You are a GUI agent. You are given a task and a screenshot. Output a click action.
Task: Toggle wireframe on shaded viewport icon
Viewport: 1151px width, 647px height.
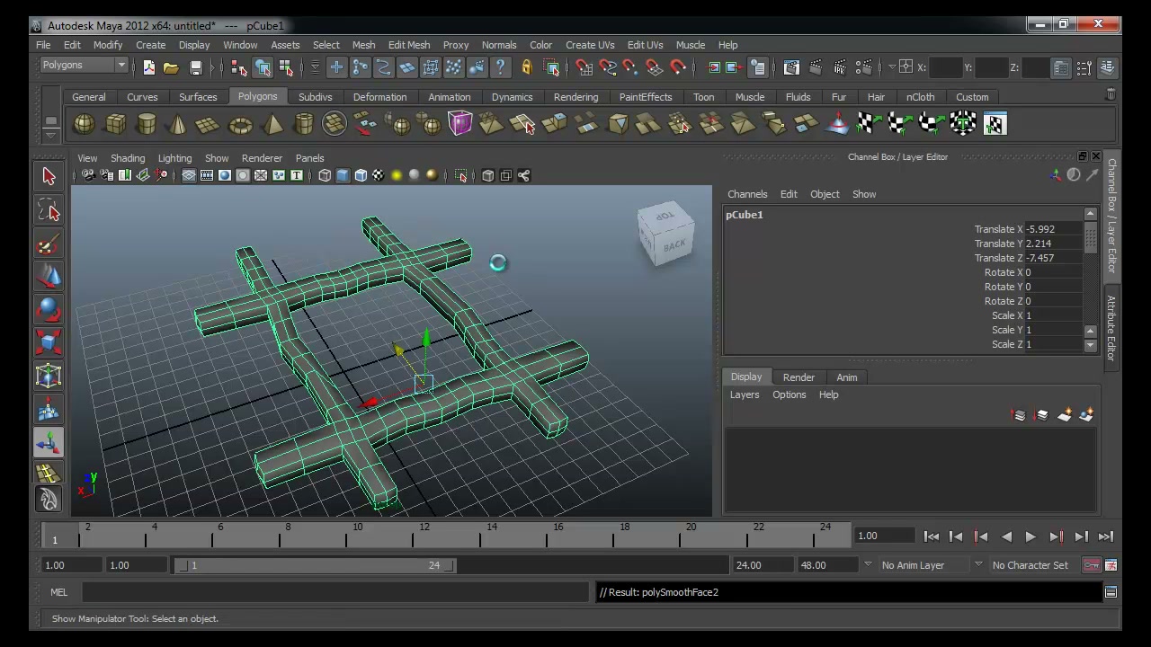pyautogui.click(x=361, y=175)
